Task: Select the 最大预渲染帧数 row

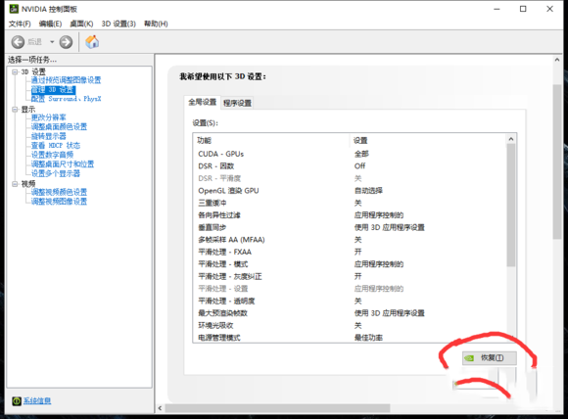Action: (350, 313)
